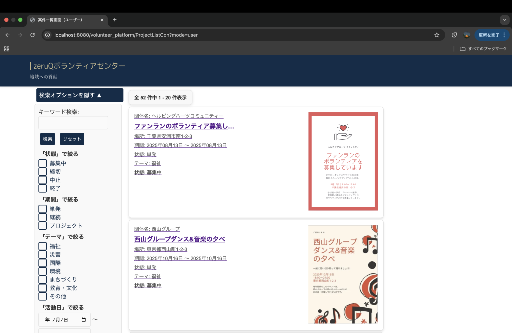The width and height of the screenshot is (512, 333).
Task: Enable the 災害 theme checkbox
Action: tap(43, 254)
